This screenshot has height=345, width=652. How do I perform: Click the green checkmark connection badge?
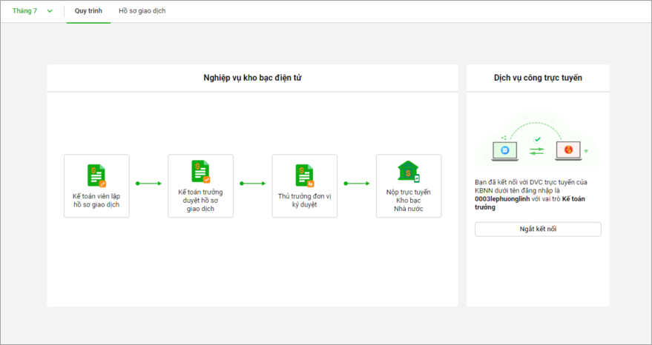537,139
